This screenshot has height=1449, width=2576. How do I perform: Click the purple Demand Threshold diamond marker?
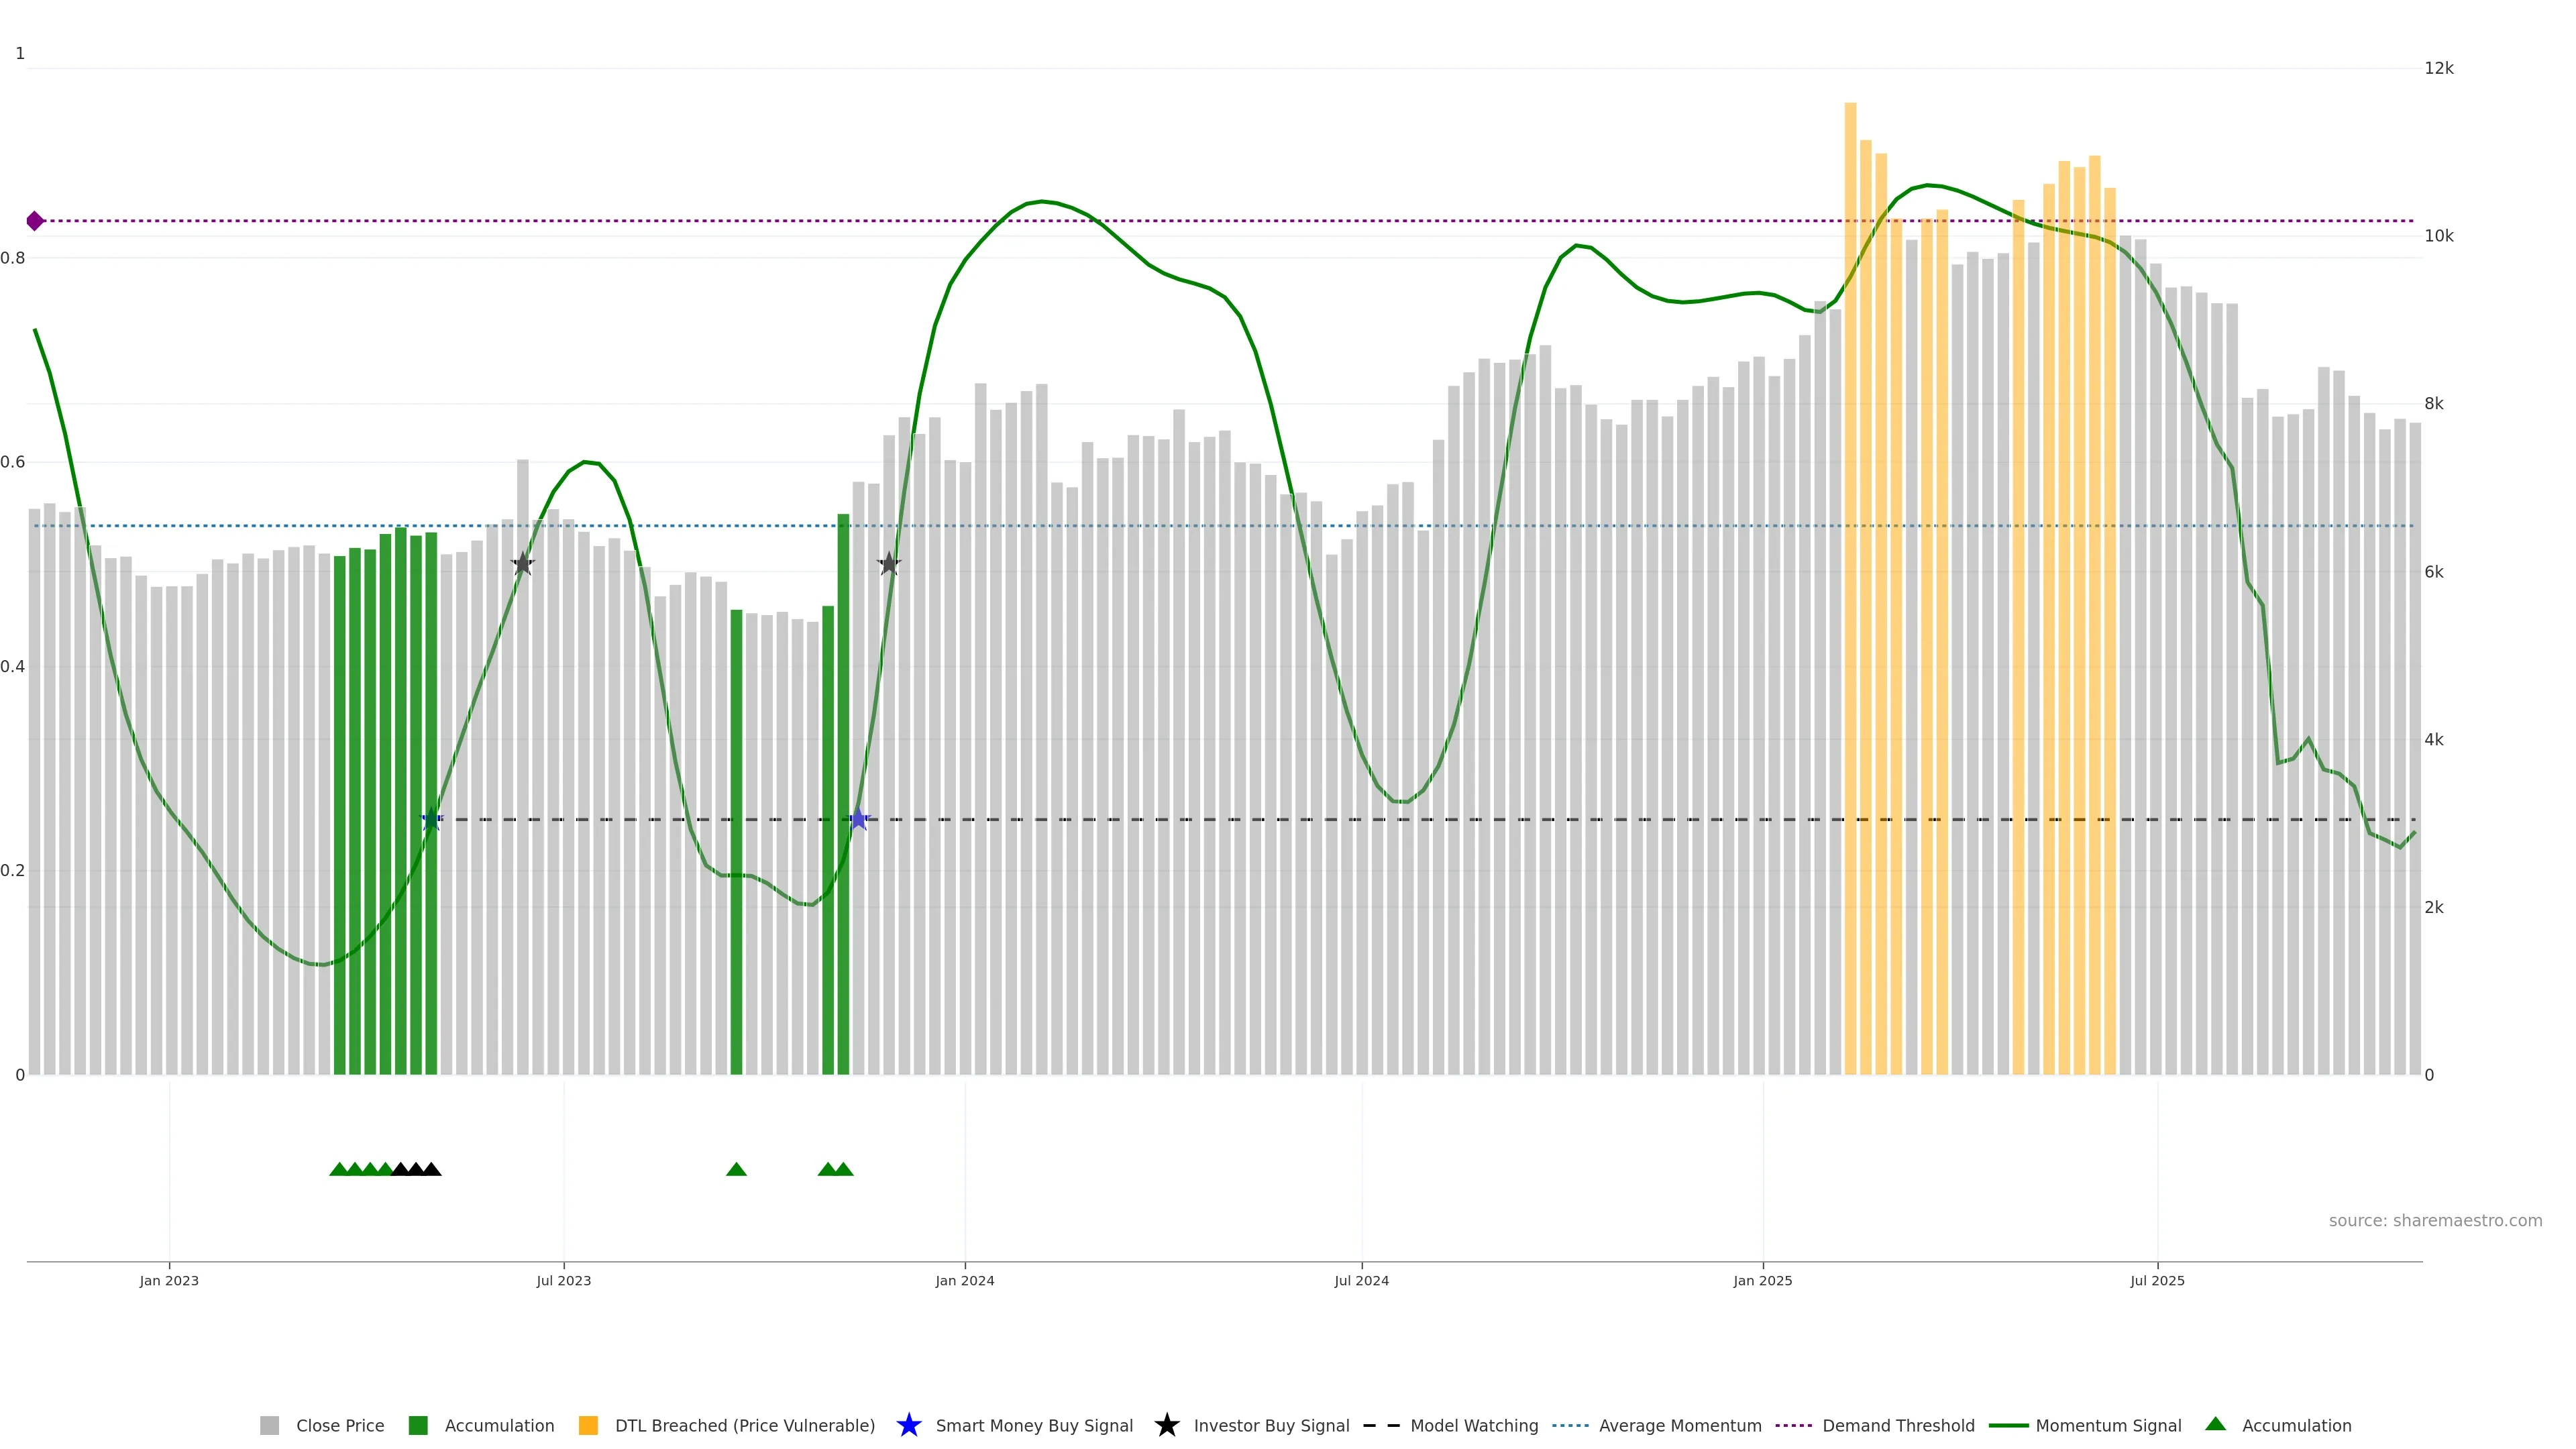click(35, 221)
